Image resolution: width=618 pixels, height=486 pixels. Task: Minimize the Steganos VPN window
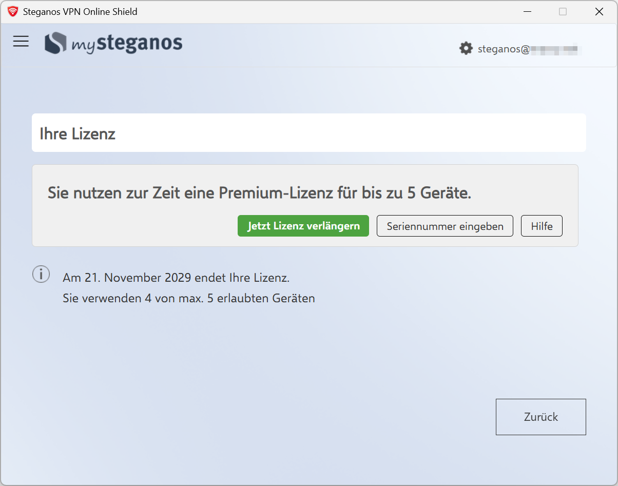[x=527, y=11]
